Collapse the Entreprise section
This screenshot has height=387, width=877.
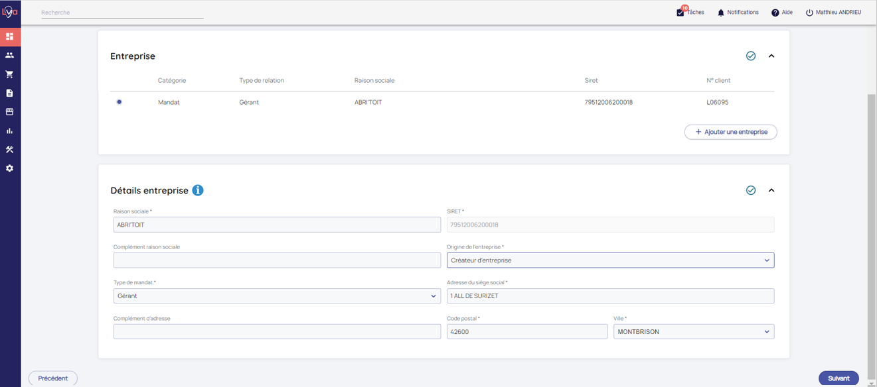(771, 56)
